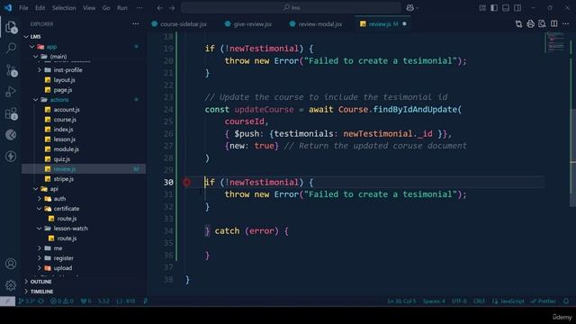The width and height of the screenshot is (576, 324).
Task: Click the notifications bell in status bar
Action: coord(566,301)
